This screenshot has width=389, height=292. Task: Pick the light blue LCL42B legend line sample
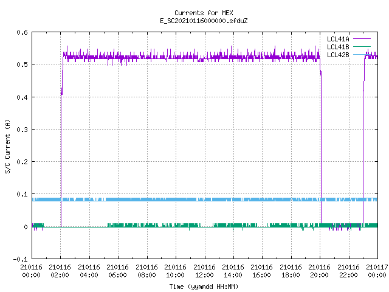coord(362,54)
